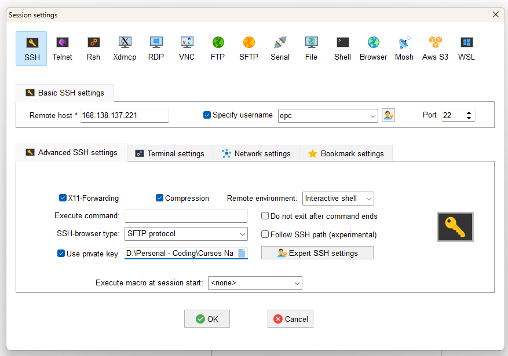
Task: Disable X11-Forwarding
Action: pyautogui.click(x=63, y=197)
